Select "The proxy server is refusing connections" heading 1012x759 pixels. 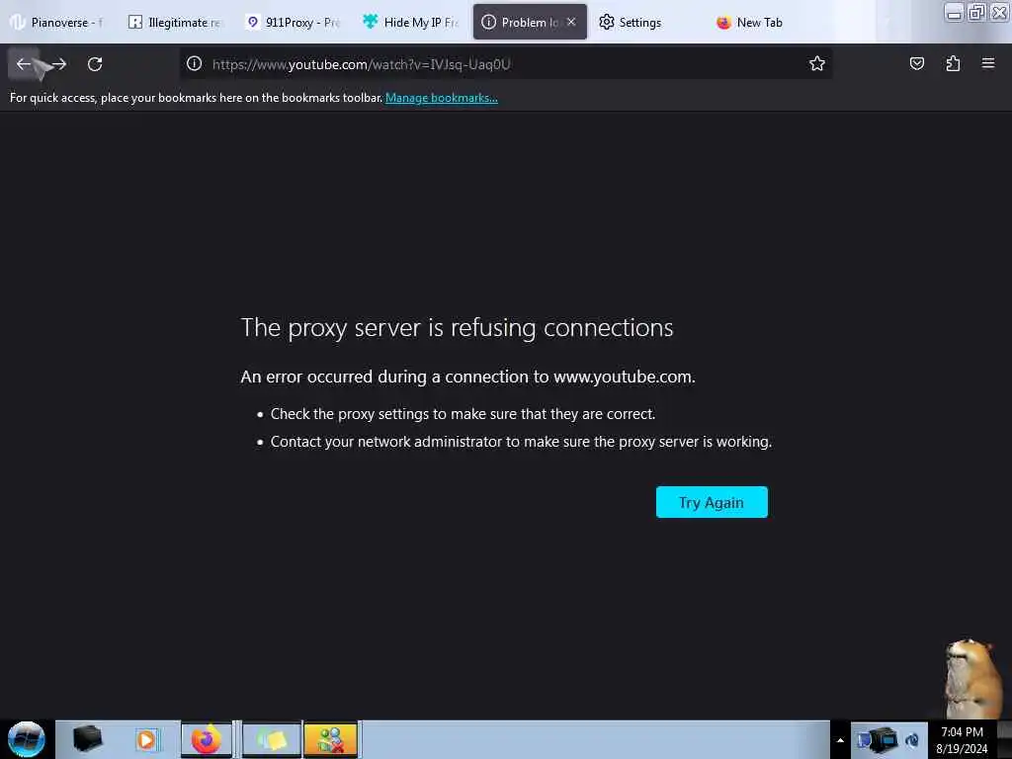pyautogui.click(x=457, y=327)
